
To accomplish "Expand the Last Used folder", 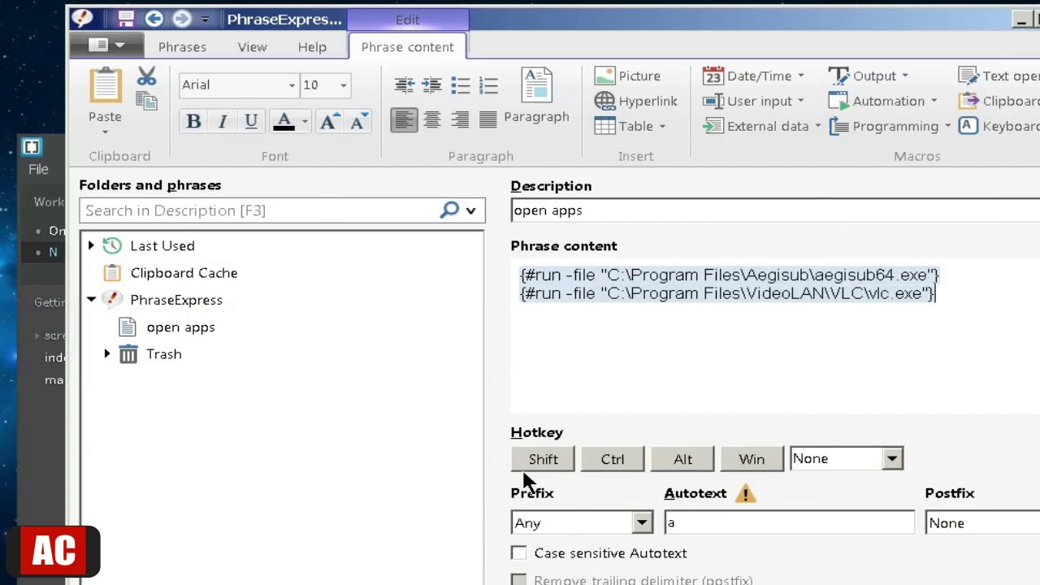I will [x=91, y=245].
